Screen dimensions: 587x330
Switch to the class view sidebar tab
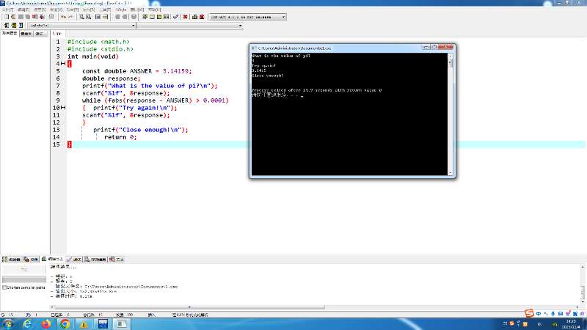26,34
